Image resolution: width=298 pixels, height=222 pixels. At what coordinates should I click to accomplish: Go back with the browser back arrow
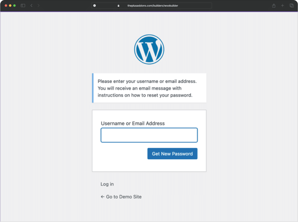pos(31,6)
